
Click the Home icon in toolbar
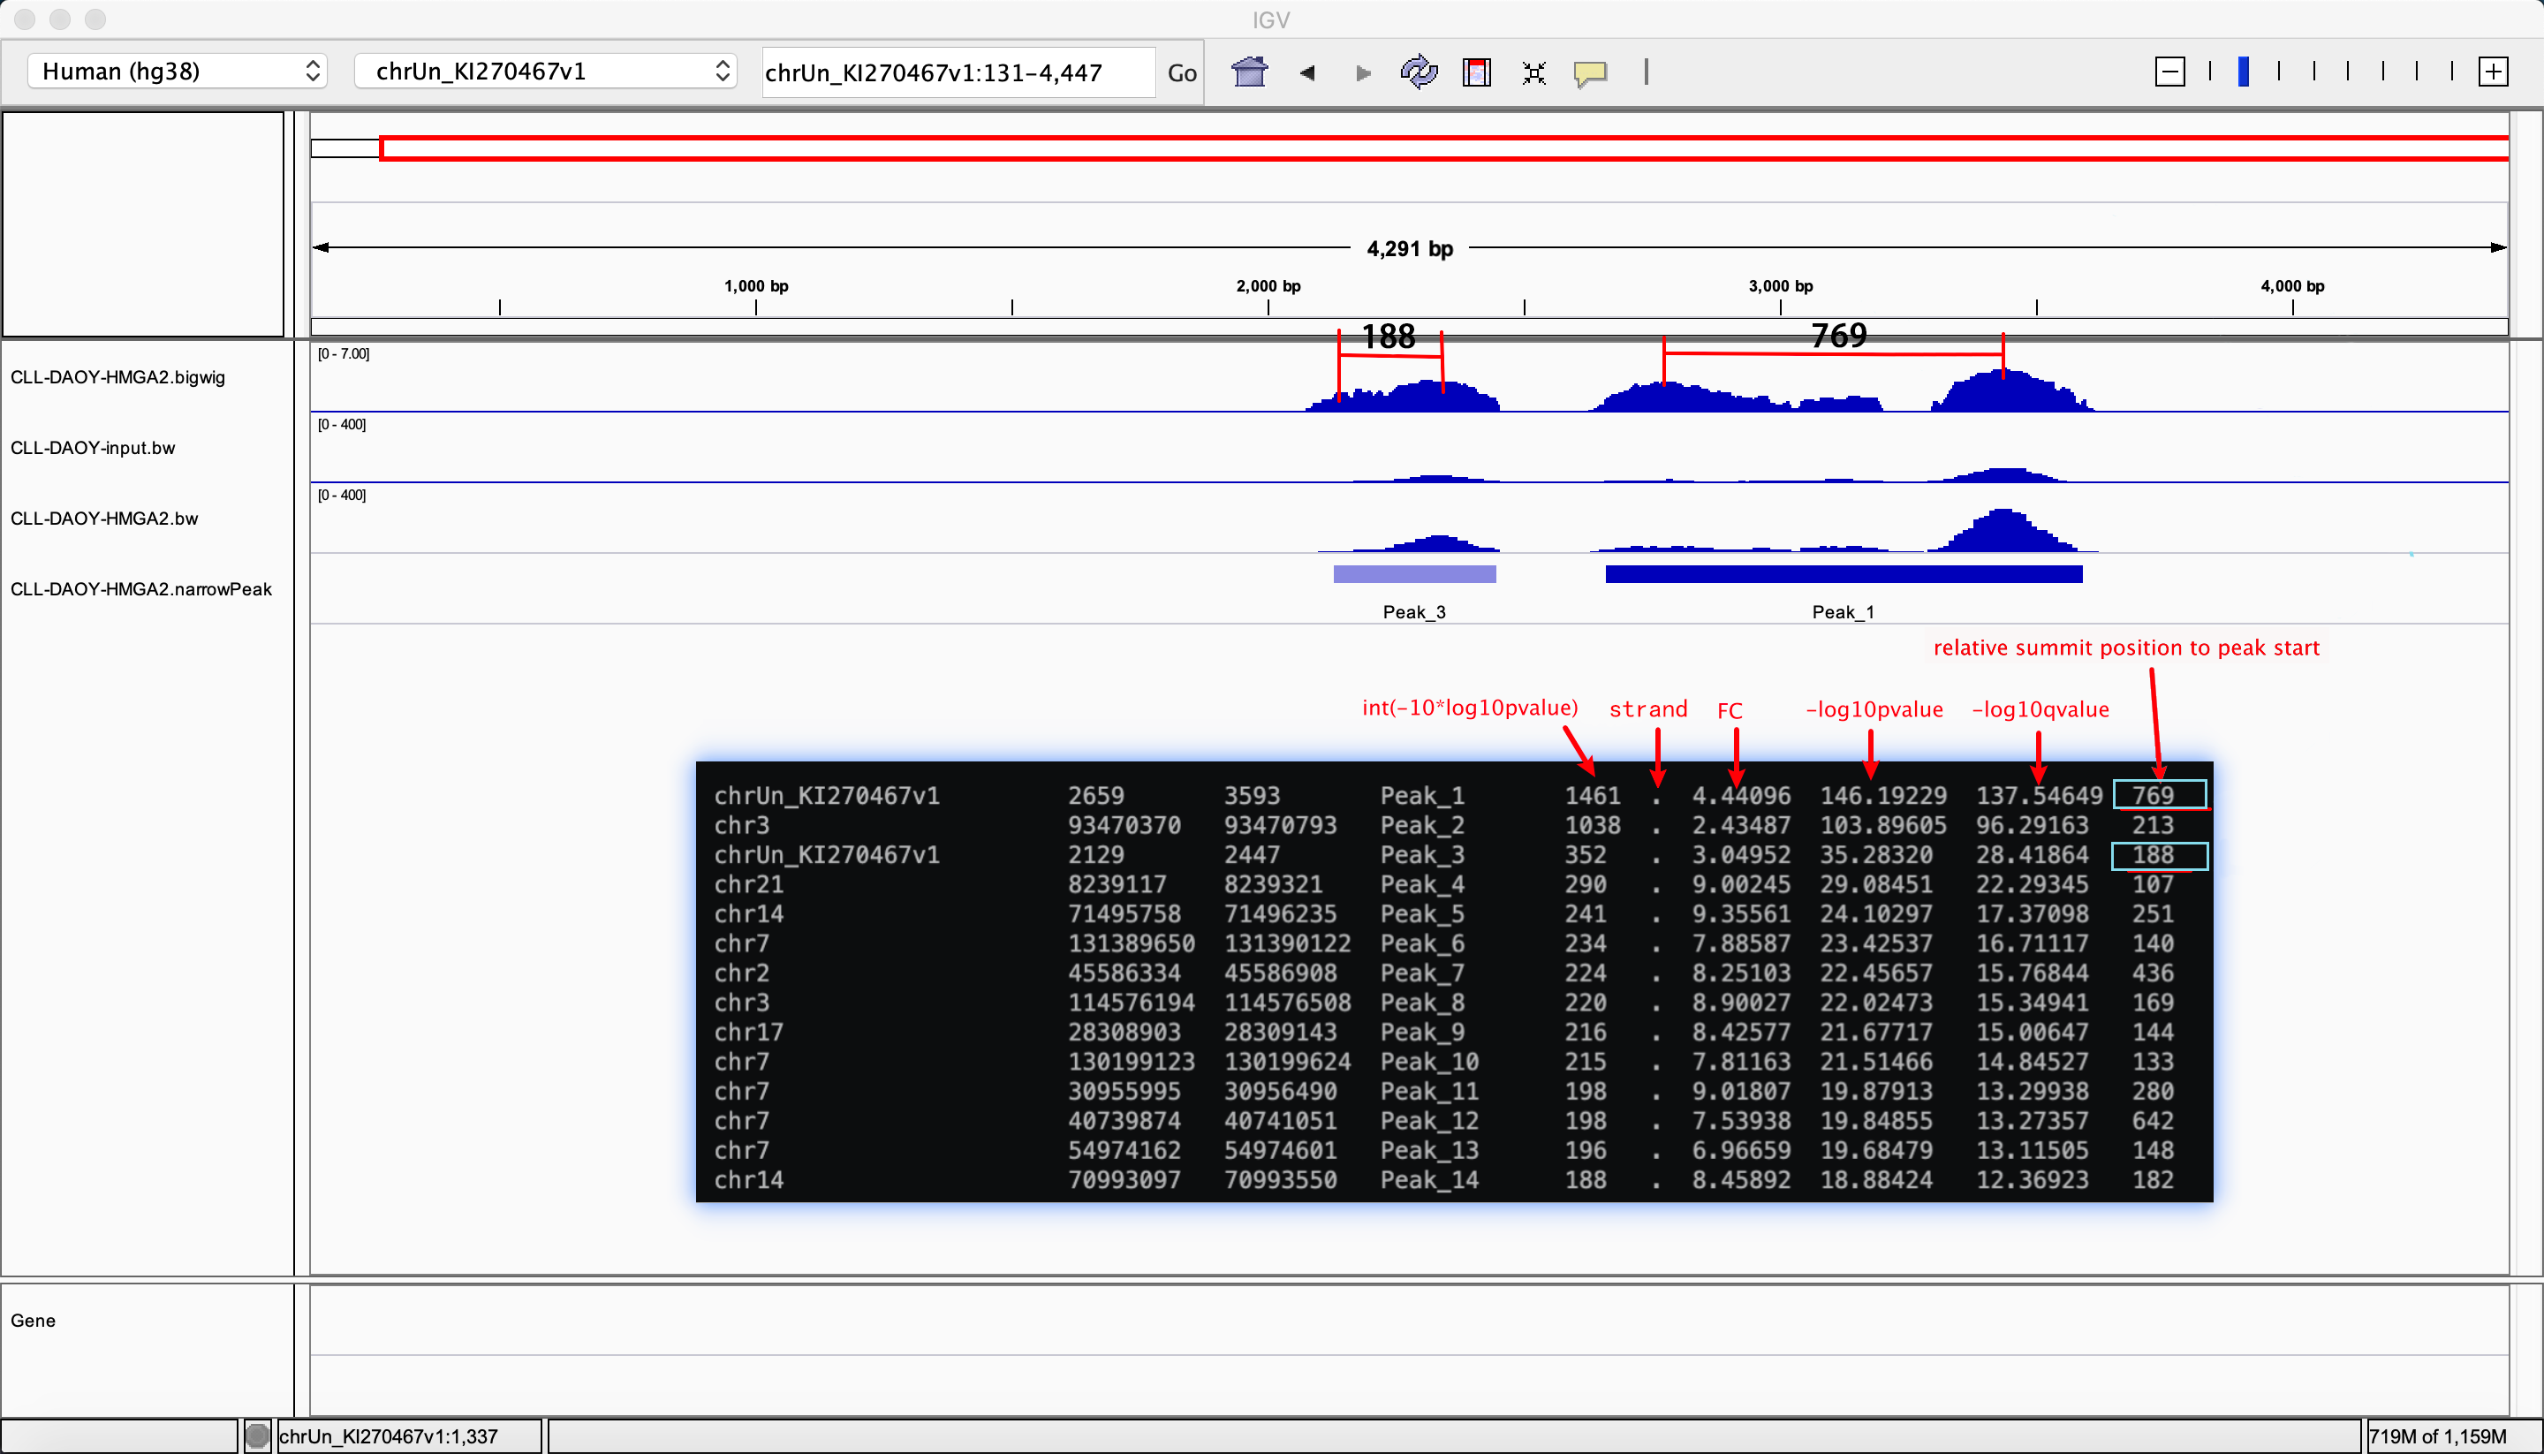point(1249,72)
